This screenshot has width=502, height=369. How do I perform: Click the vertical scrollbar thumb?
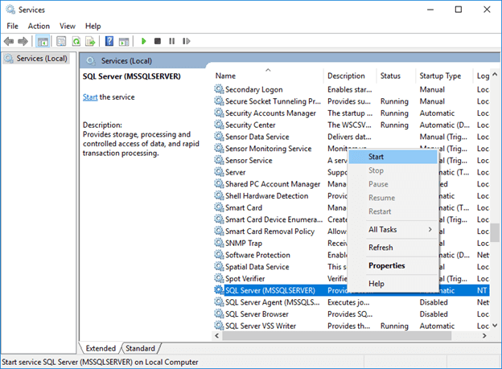click(495, 232)
